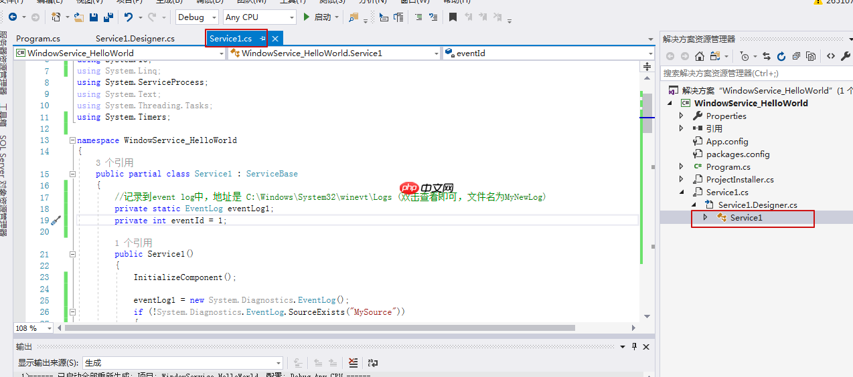The width and height of the screenshot is (853, 377).
Task: Collapse the Service1 class code block
Action: click(x=72, y=174)
